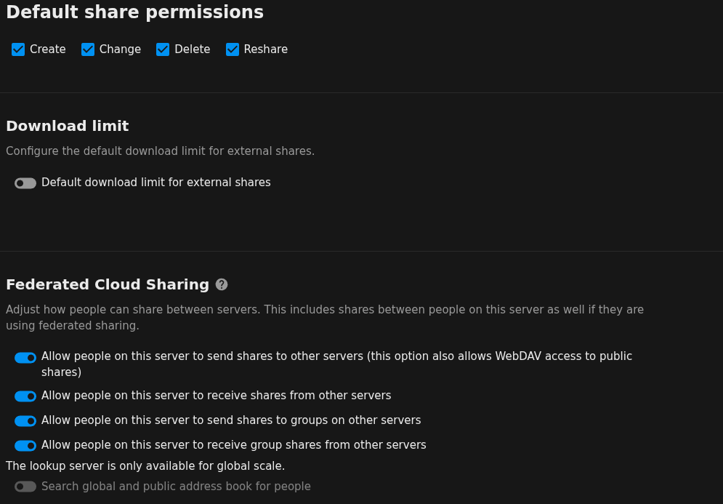Image resolution: width=723 pixels, height=504 pixels.
Task: Switch off receiving group shares from other servers
Action: click(x=25, y=446)
